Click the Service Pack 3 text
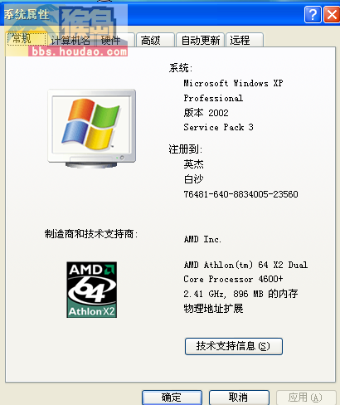The height and width of the screenshot is (405, 340). pos(218,127)
